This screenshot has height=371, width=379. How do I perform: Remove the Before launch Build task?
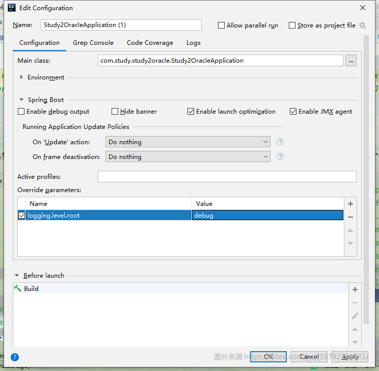pyautogui.click(x=355, y=303)
